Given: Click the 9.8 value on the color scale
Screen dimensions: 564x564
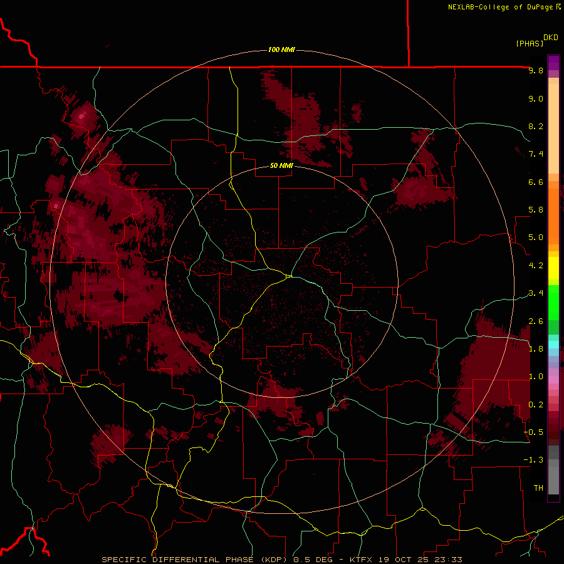Looking at the screenshot, I should coord(536,70).
